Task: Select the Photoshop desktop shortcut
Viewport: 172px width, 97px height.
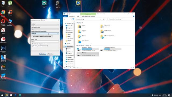Action: pos(3,50)
